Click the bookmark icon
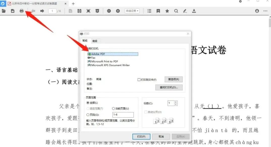Image resolution: width=271 pixels, height=147 pixels. 158,11
